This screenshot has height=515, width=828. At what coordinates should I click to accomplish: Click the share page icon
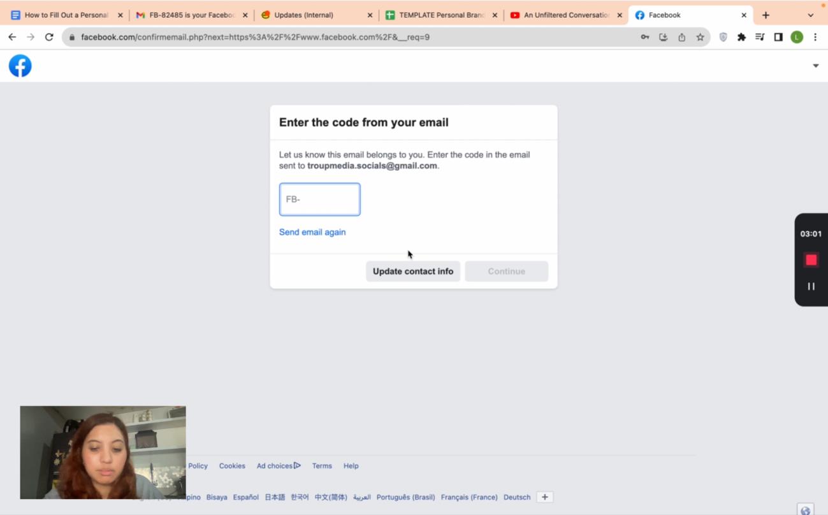(681, 37)
